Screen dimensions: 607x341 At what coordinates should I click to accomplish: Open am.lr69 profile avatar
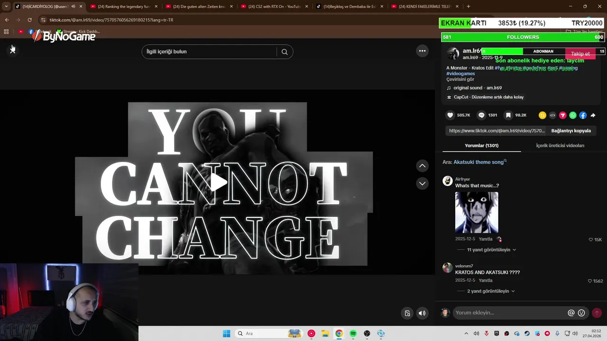[453, 54]
